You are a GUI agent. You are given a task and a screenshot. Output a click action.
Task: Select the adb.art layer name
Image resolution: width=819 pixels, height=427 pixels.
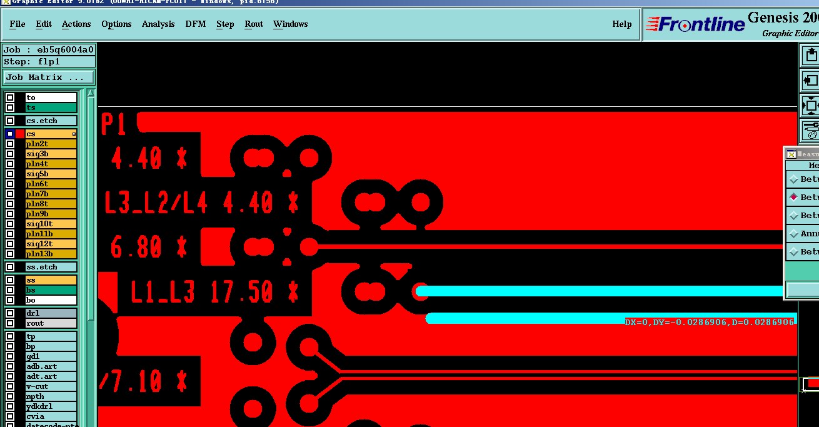click(51, 366)
